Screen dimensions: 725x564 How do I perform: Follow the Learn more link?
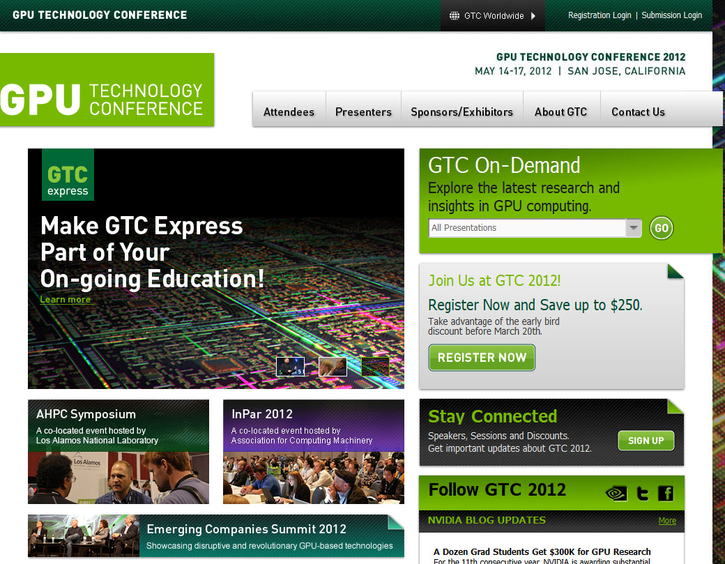tap(66, 300)
